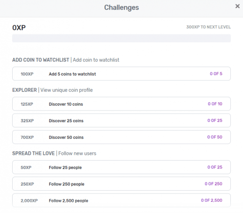Click the 0 OF 2,500 progress counter

click(211, 200)
